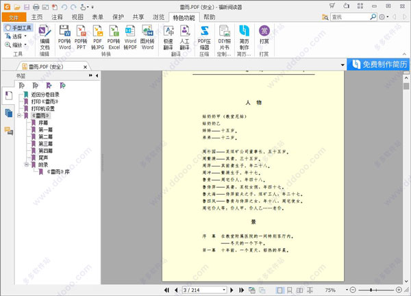Click the 免费制作简历 banner button
Screen dimensions: 411x296
378,64
